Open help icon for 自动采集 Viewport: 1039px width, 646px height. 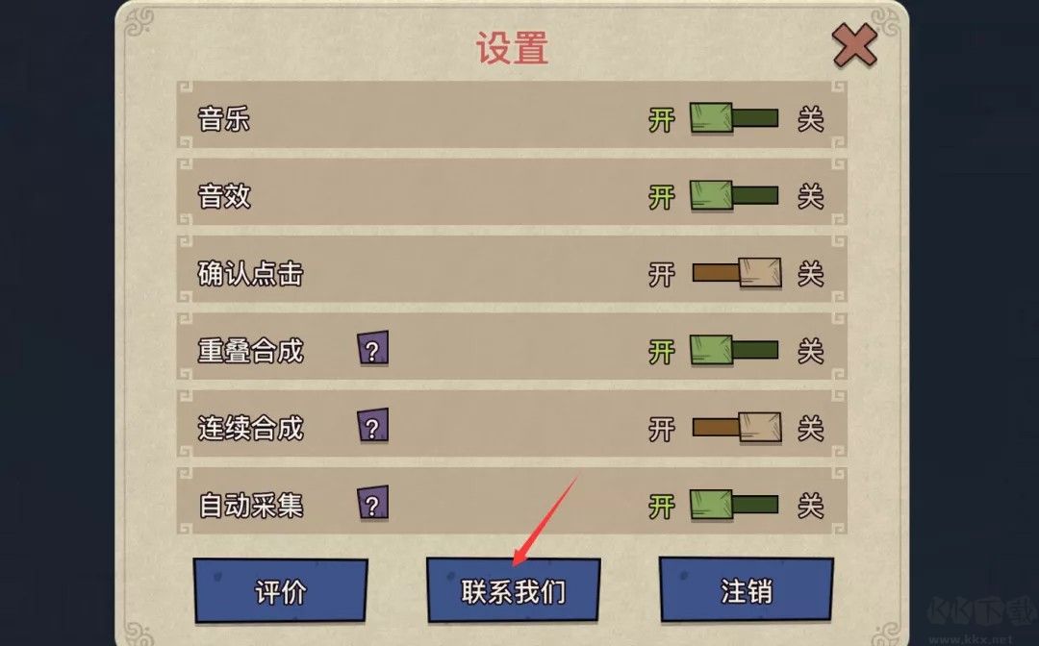pyautogui.click(x=372, y=504)
